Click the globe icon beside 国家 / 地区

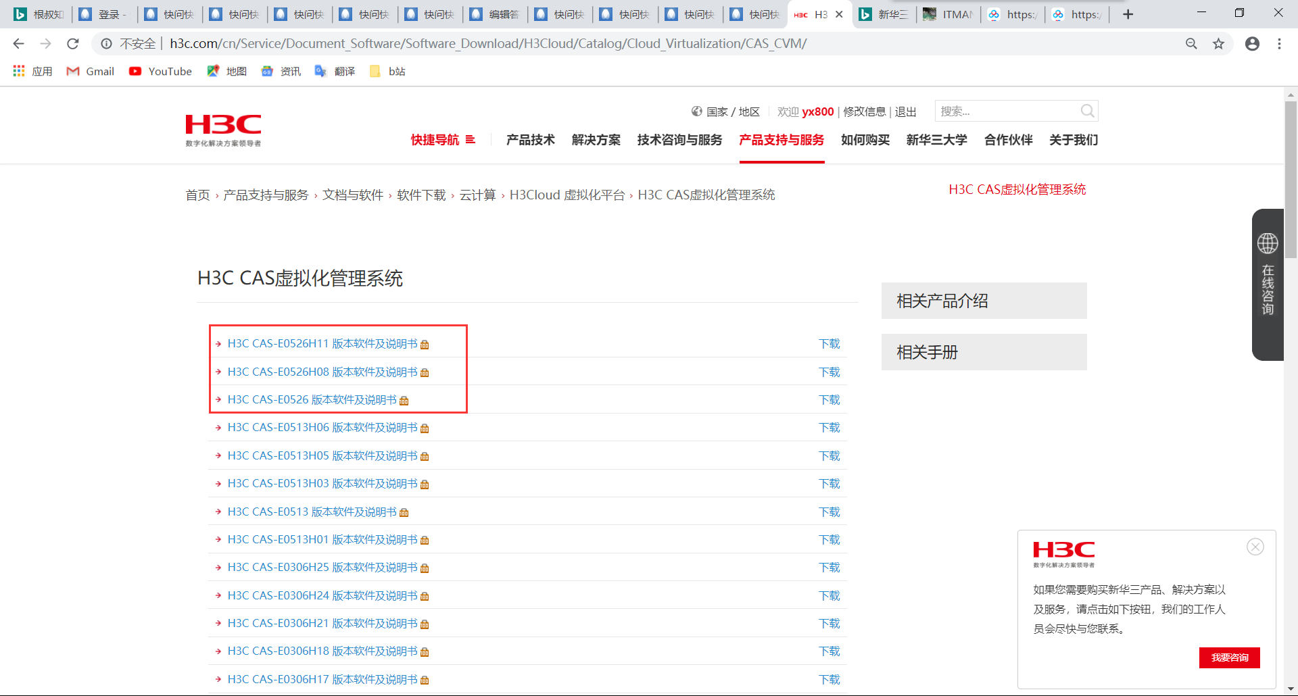pos(697,111)
